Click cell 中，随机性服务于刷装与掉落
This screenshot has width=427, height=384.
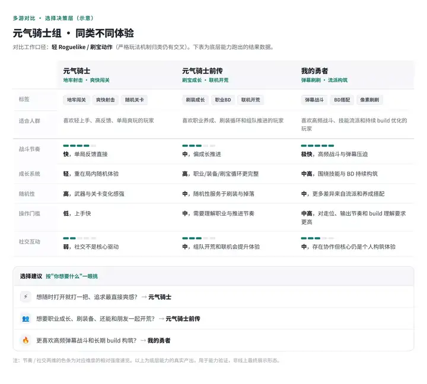tap(218, 194)
